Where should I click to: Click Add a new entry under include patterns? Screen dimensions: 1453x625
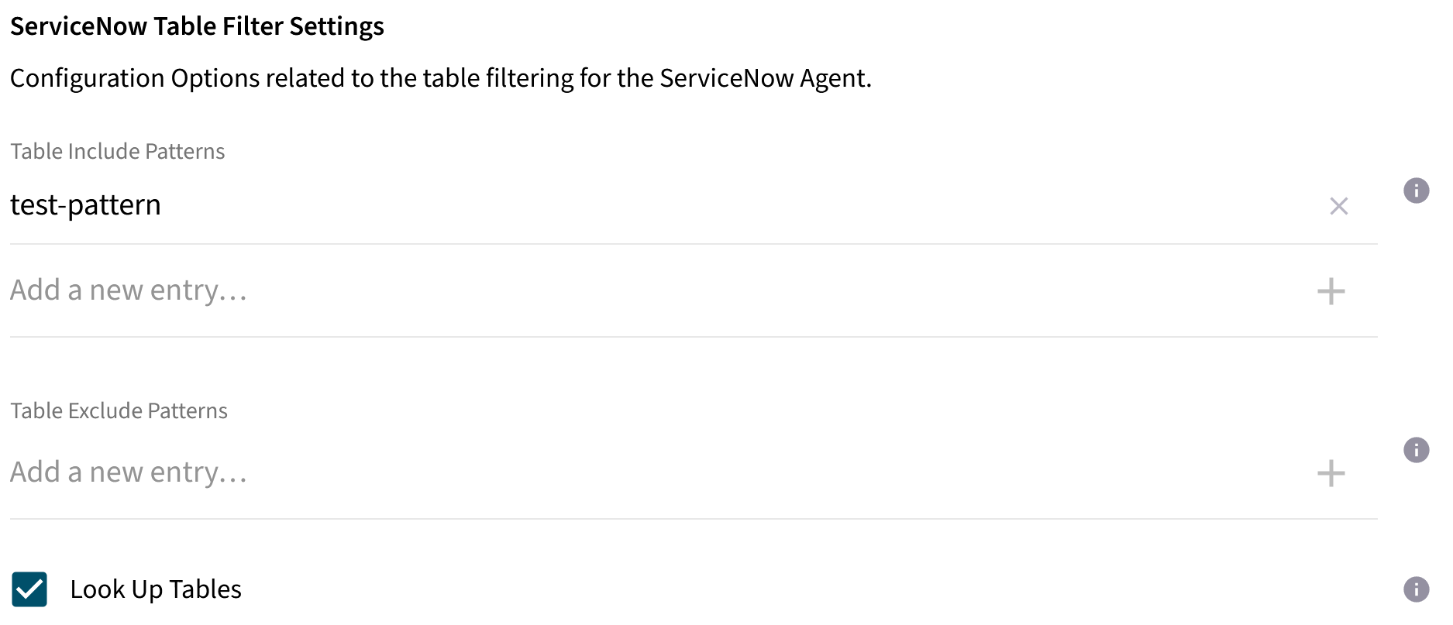128,290
